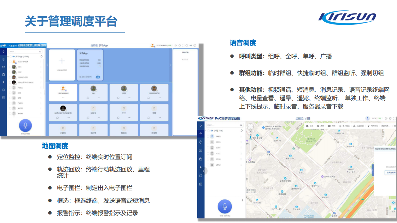Refresh the 梦马App group member list

click(x=41, y=57)
